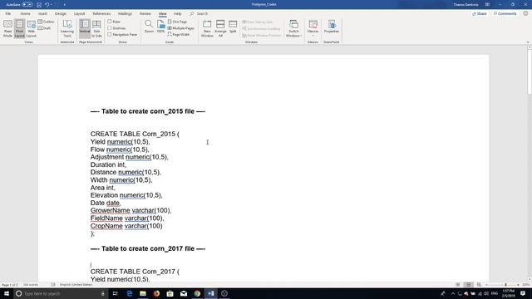Select Print Layout icon in status bar

coord(469,285)
